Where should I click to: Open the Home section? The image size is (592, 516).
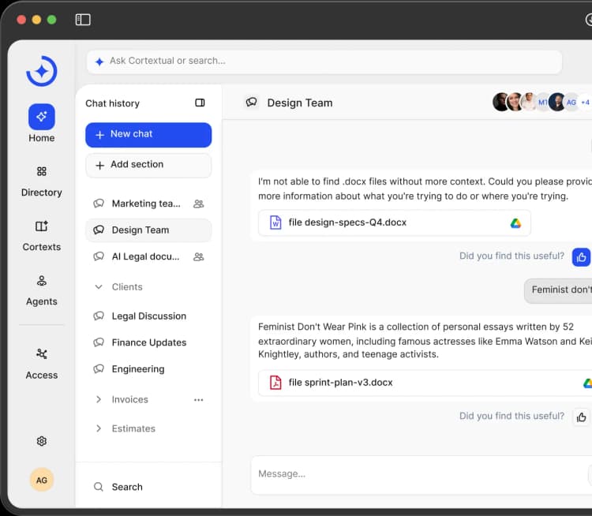[x=42, y=123]
